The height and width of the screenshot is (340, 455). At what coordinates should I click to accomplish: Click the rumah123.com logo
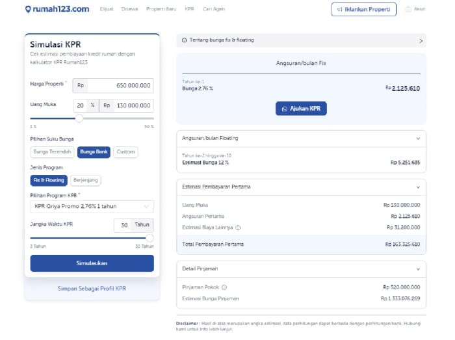(57, 9)
